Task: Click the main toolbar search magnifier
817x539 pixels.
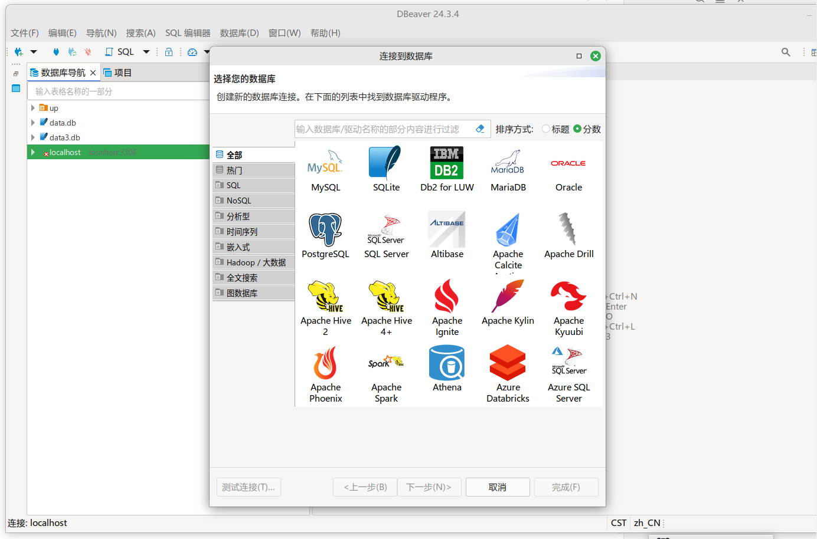Action: click(786, 52)
